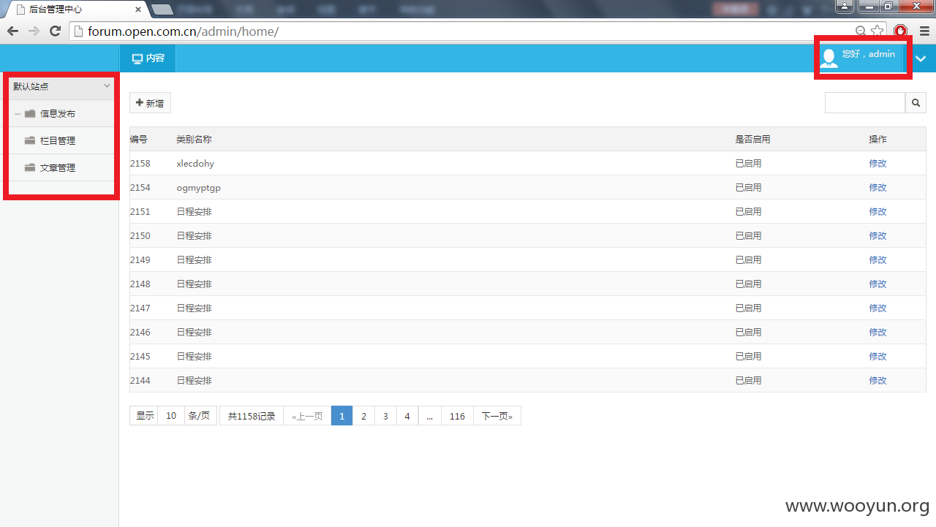The width and height of the screenshot is (936, 527).
Task: Select the ogmyptgp category name
Action: point(198,187)
